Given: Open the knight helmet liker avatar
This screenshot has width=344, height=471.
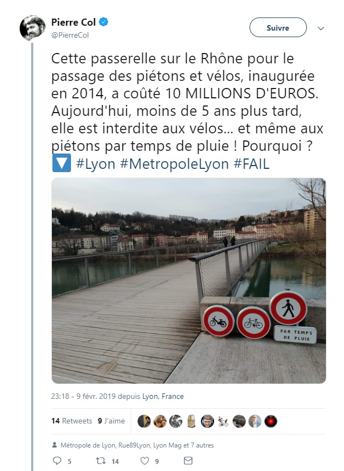Looking at the screenshot, I should point(192,421).
